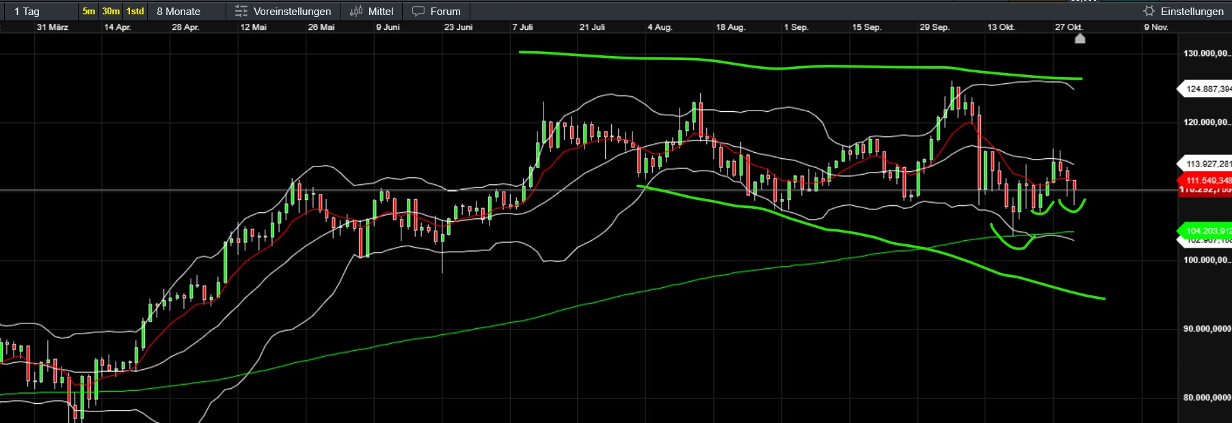
Task: Open the Voreinstellungen sliders icon
Action: click(x=241, y=11)
